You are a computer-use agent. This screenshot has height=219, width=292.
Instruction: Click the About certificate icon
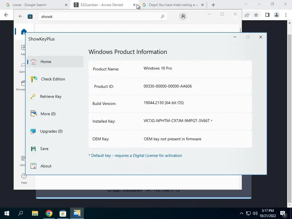(x=33, y=166)
